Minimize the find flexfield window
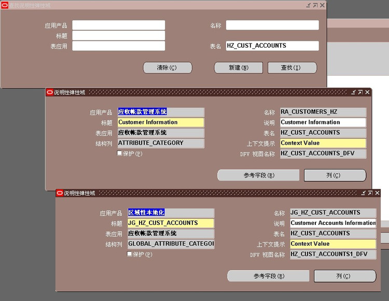The height and width of the screenshot is (301, 389). tap(309, 5)
